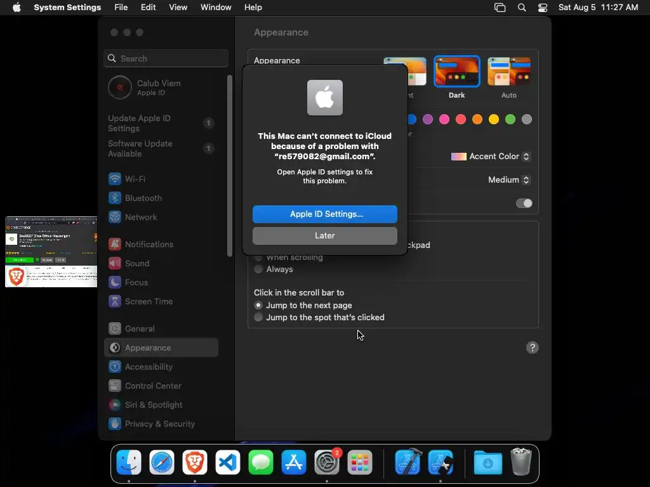
Task: Pick the pink accent color
Action: 444,119
